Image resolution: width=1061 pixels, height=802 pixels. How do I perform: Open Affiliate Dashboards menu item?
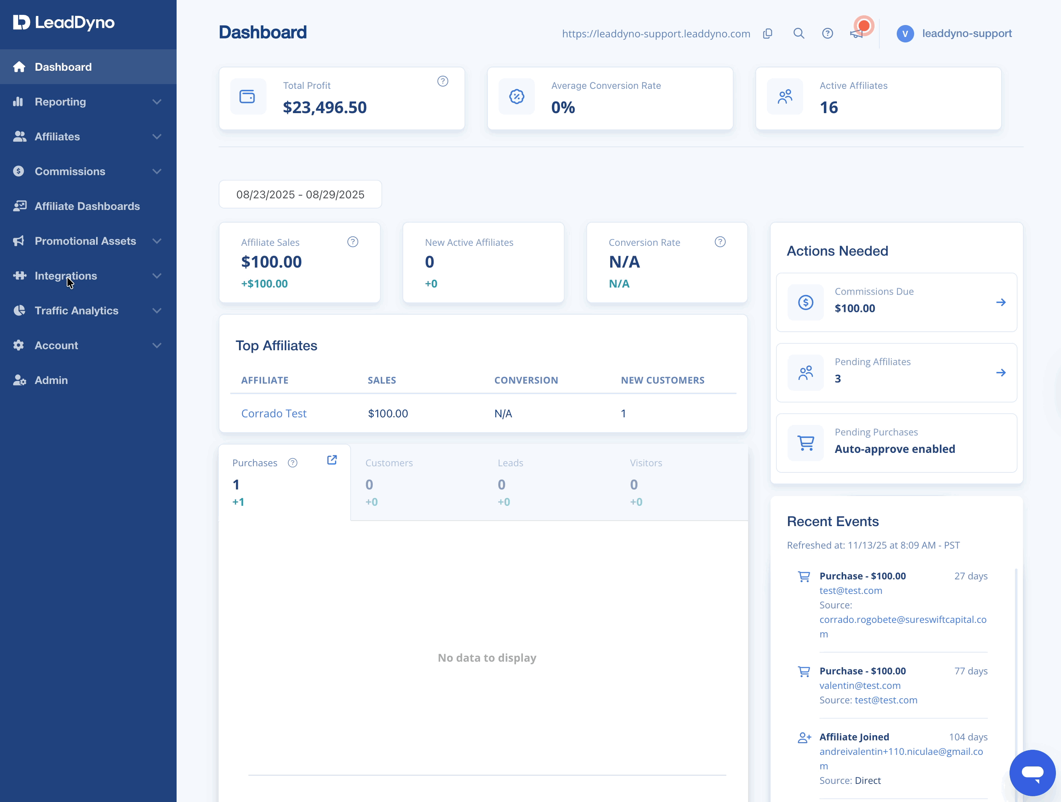[x=88, y=206]
